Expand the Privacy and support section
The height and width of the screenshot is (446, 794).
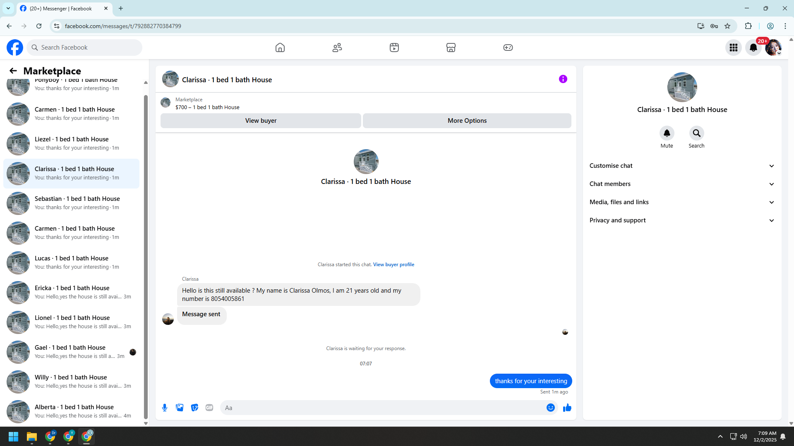click(682, 220)
